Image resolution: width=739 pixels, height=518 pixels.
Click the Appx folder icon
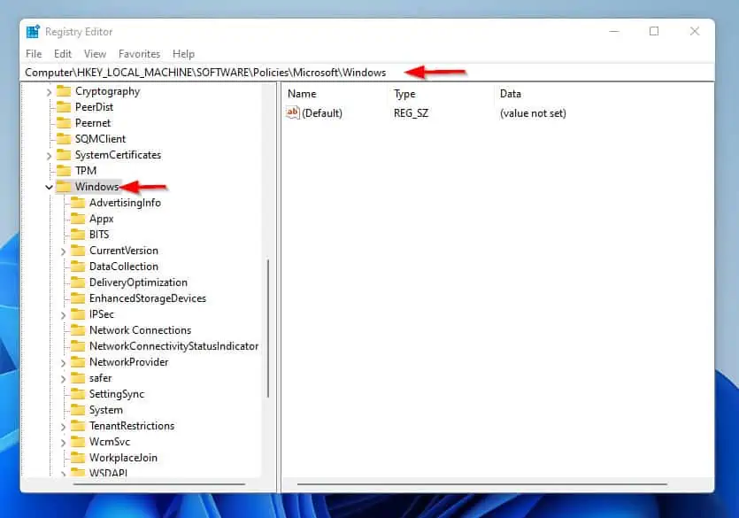click(78, 219)
